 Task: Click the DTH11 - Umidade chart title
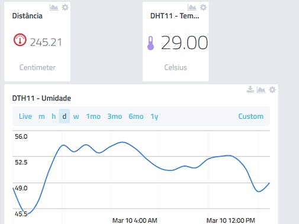[41, 98]
